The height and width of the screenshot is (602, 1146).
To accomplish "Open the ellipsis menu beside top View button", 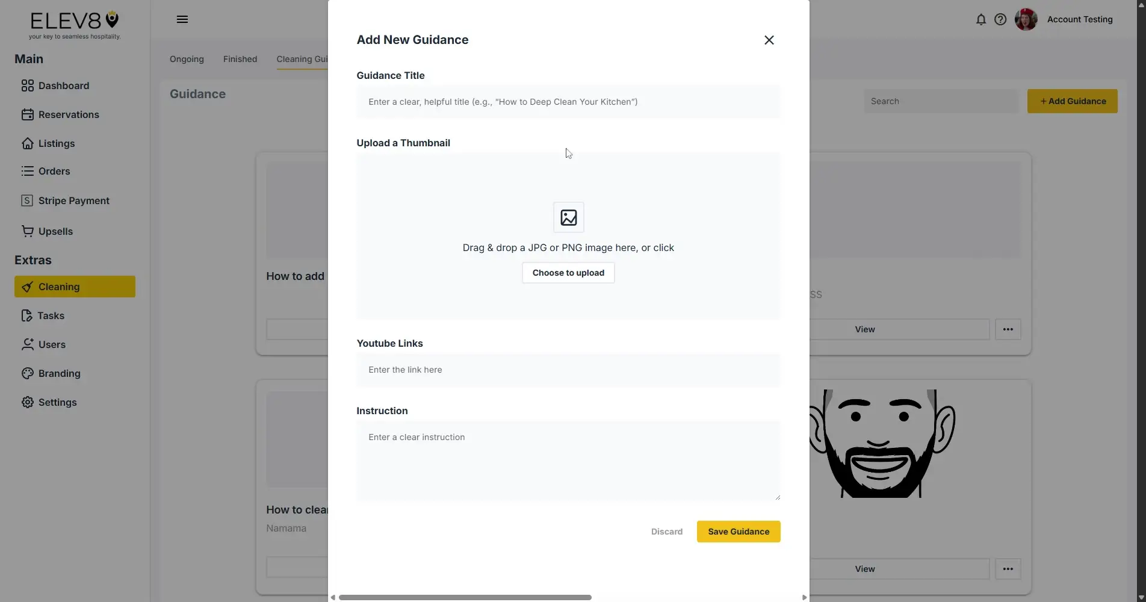I will pos(1008,329).
